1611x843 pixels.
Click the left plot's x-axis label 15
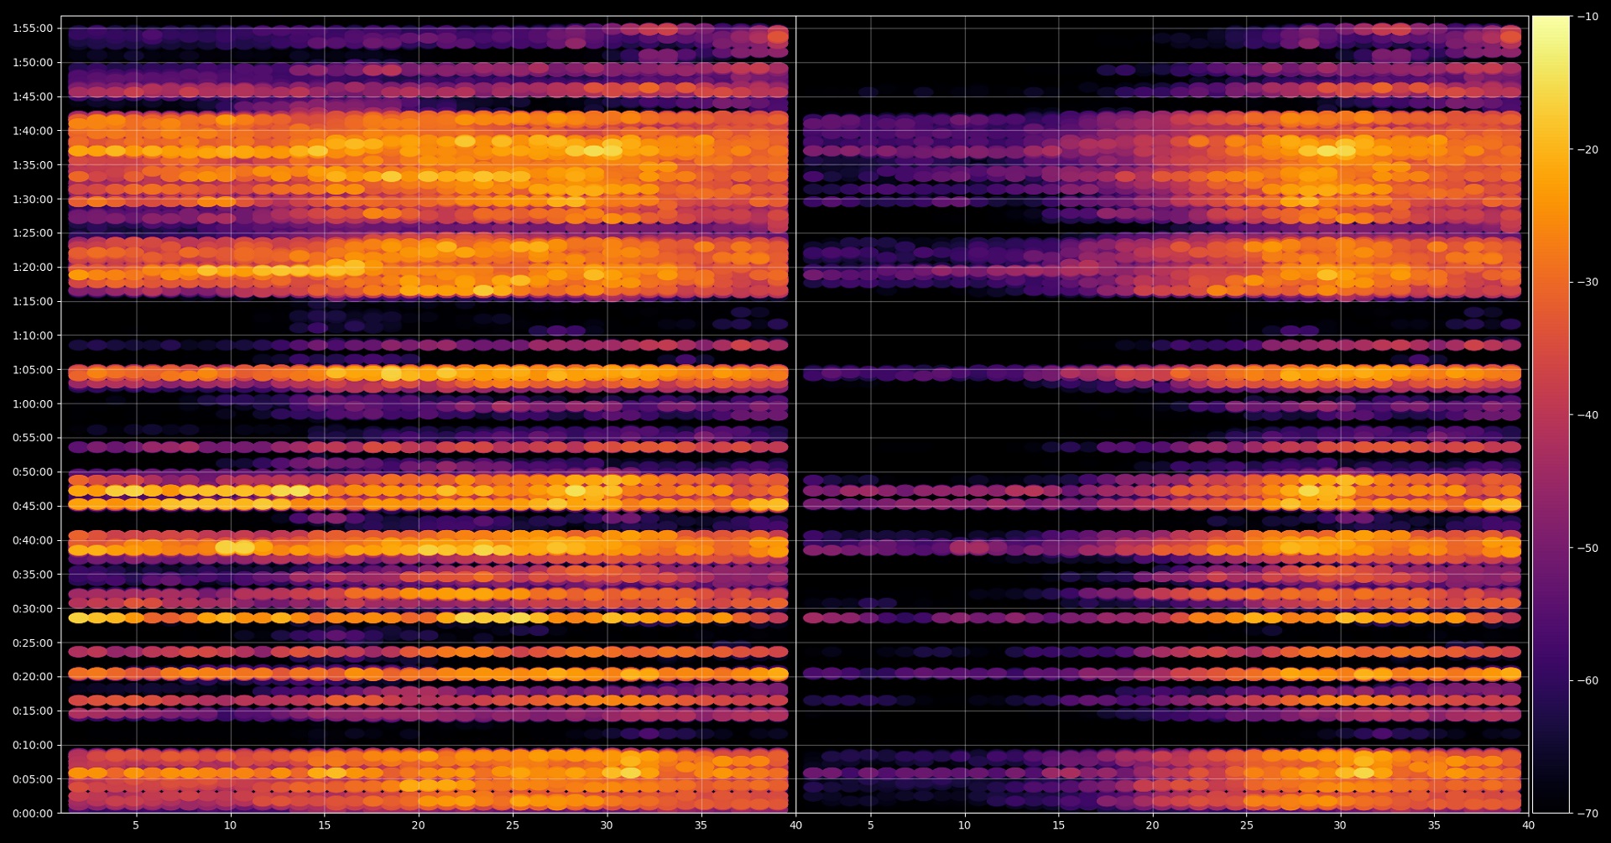point(324,825)
